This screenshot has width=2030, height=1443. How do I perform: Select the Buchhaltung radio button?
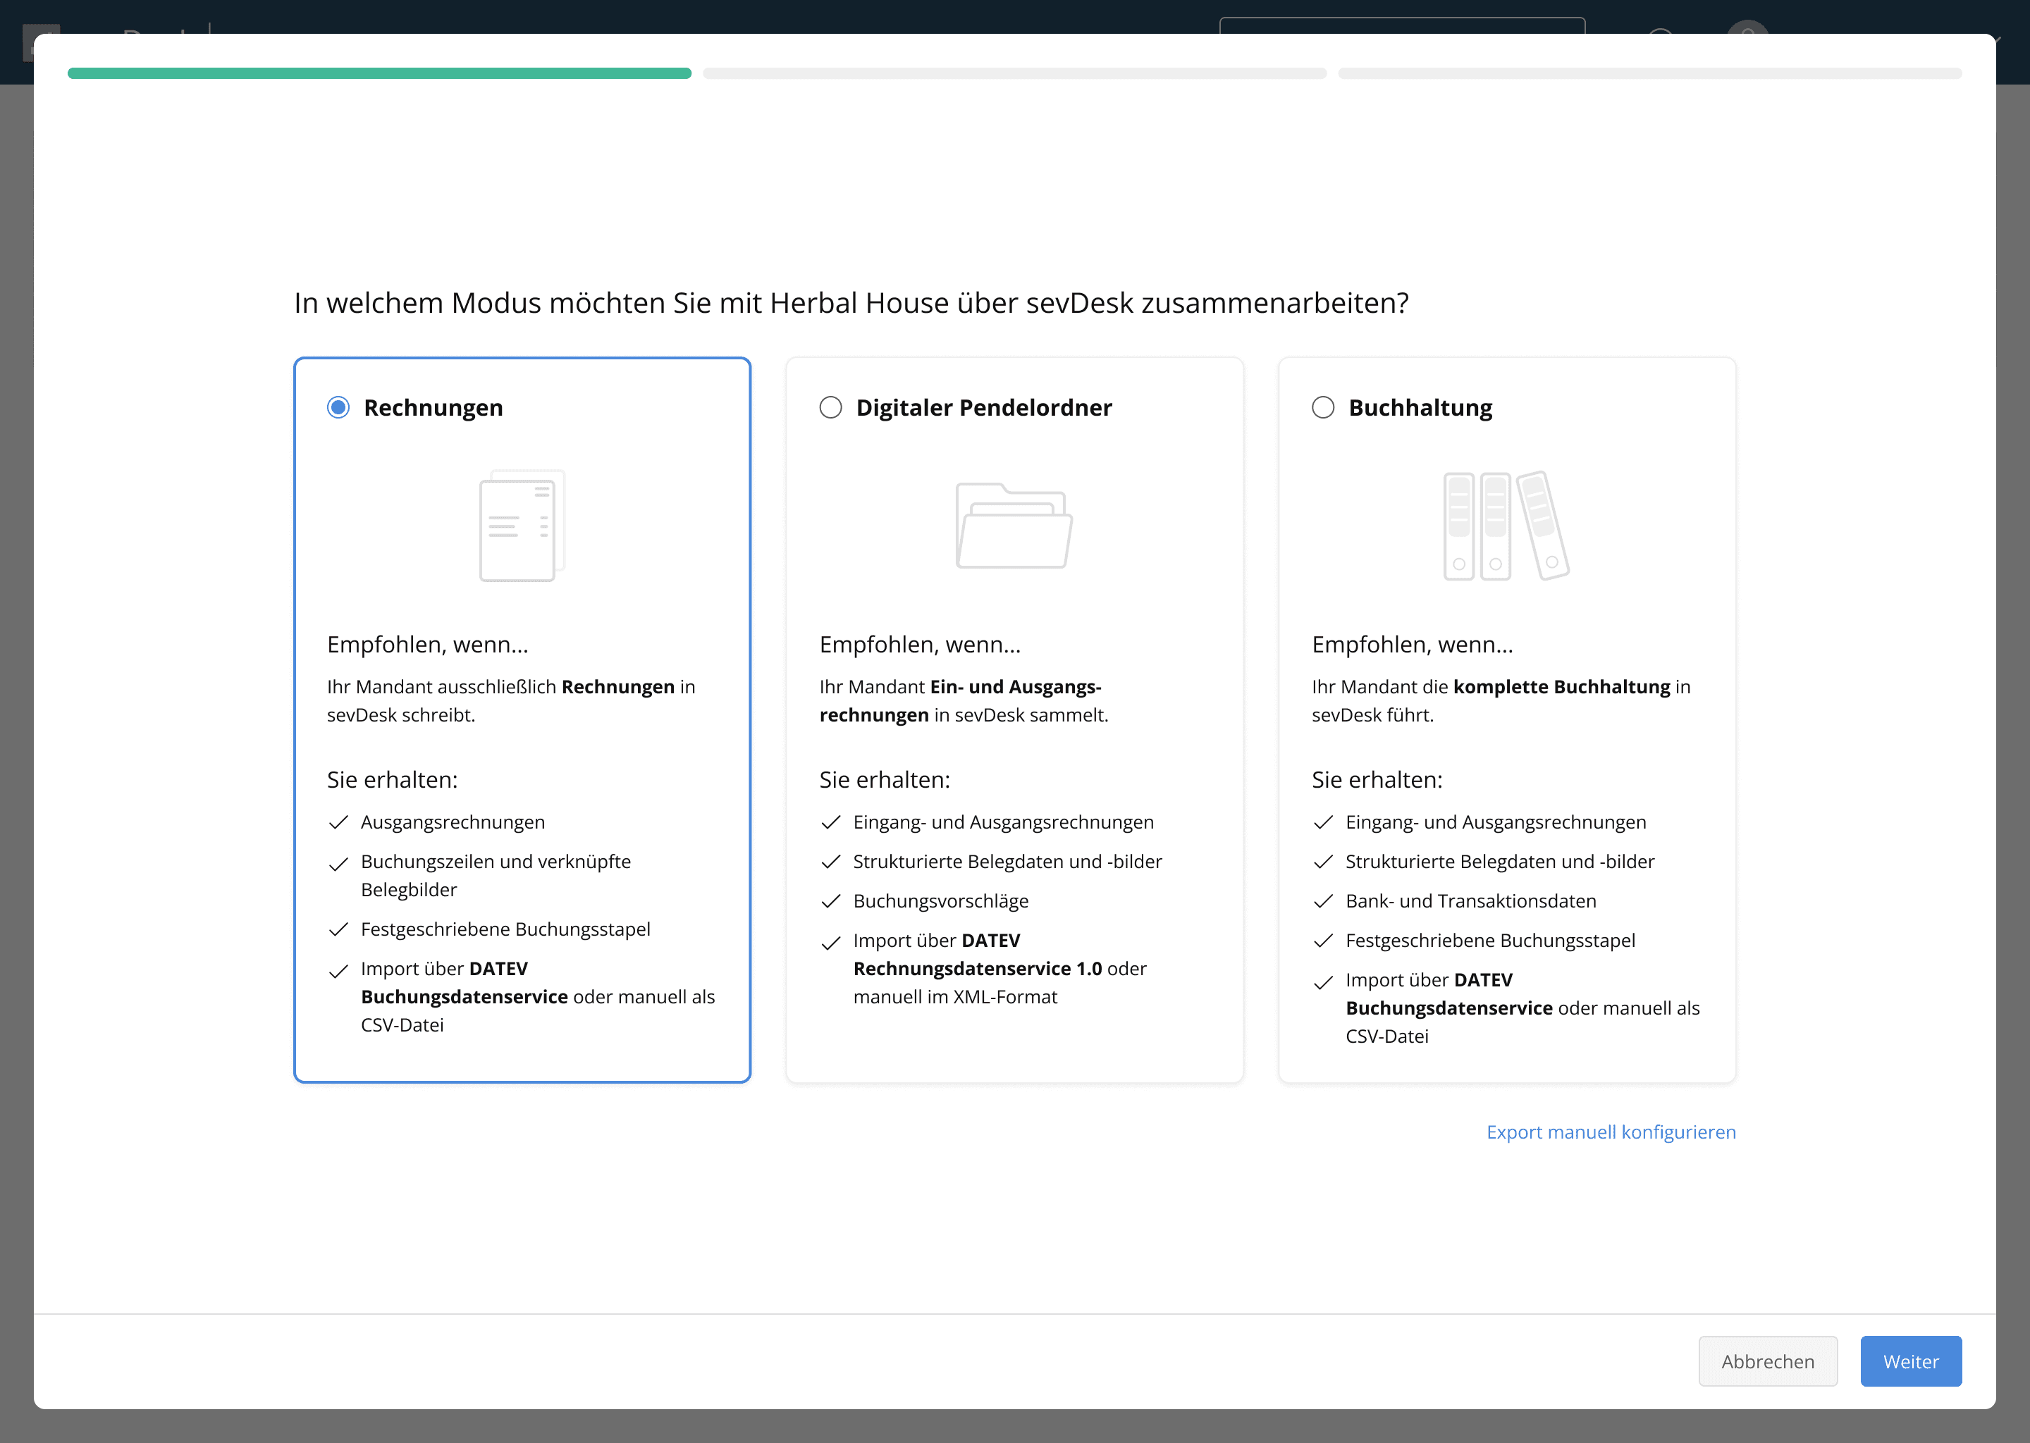[1322, 408]
